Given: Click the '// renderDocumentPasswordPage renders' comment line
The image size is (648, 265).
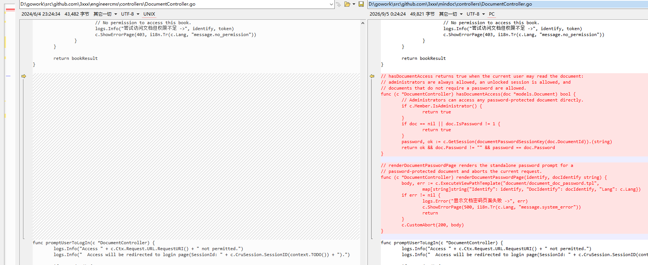Looking at the screenshot, I should [x=477, y=165].
